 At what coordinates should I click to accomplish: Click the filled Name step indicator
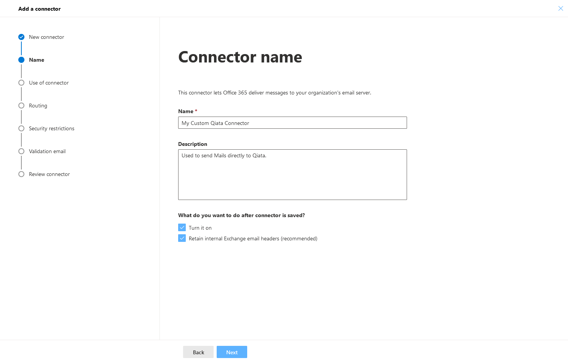click(x=21, y=60)
